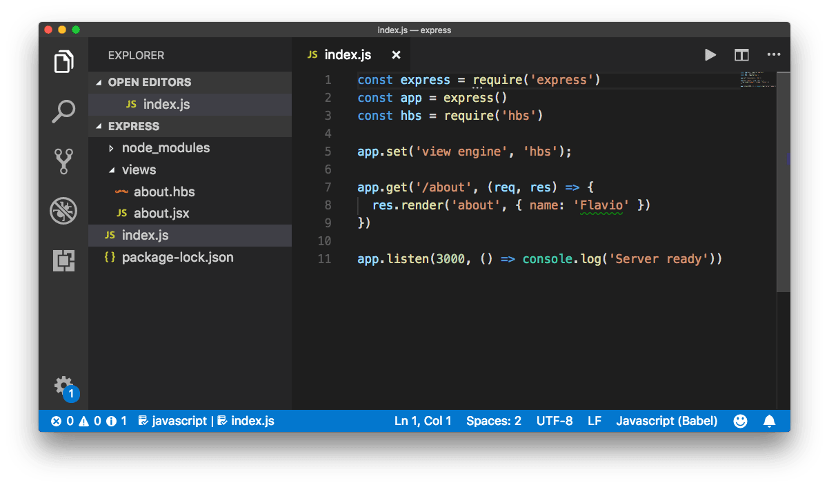Open the Search sidebar icon
Viewport: 829px width, 487px height.
(x=63, y=111)
